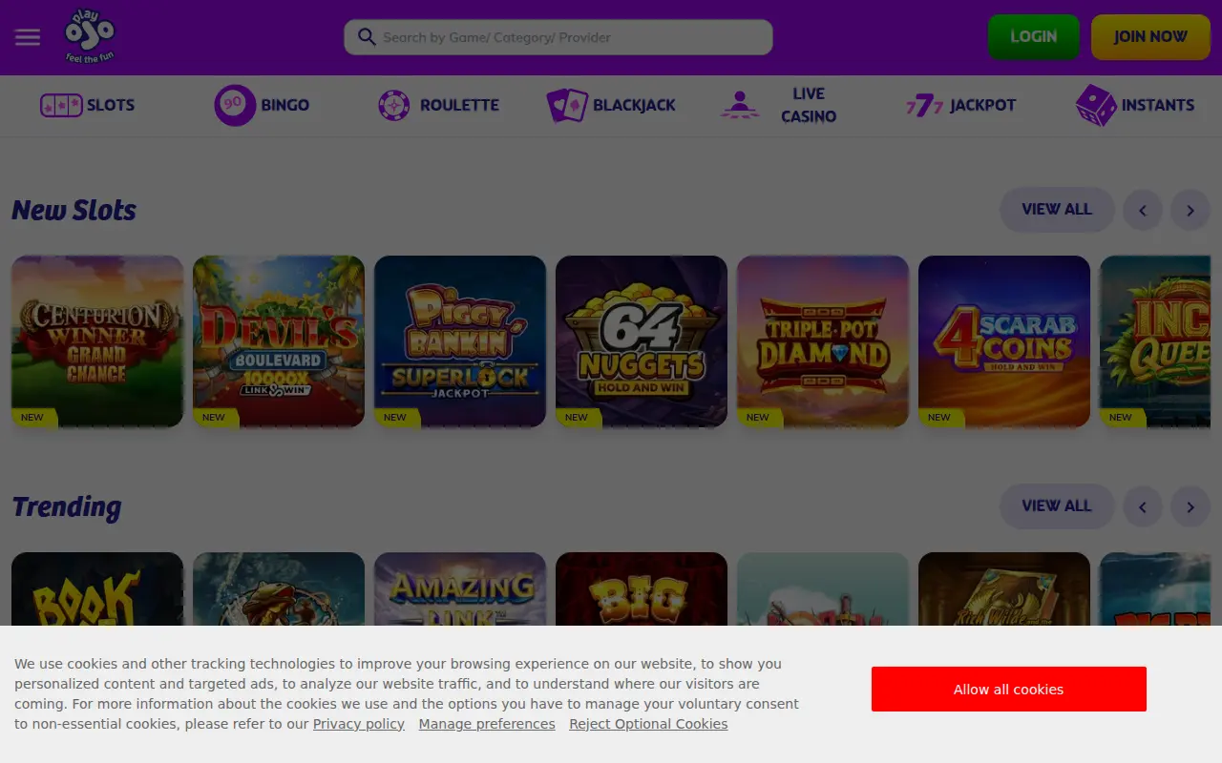Click the Jackpot 777 icon

923,105
